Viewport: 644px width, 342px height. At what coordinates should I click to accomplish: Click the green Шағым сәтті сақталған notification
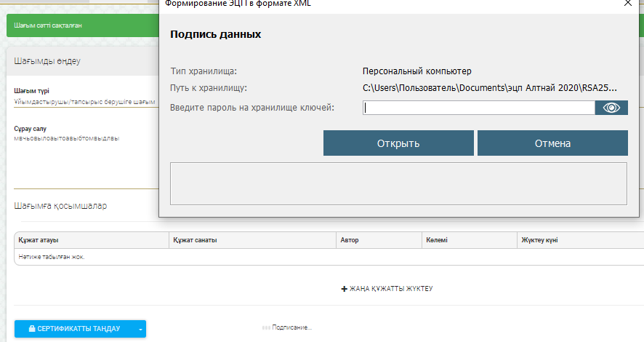[80, 25]
